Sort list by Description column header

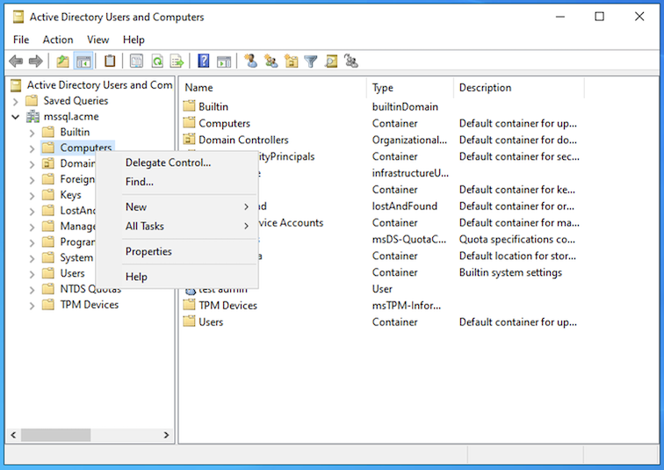tap(519, 88)
